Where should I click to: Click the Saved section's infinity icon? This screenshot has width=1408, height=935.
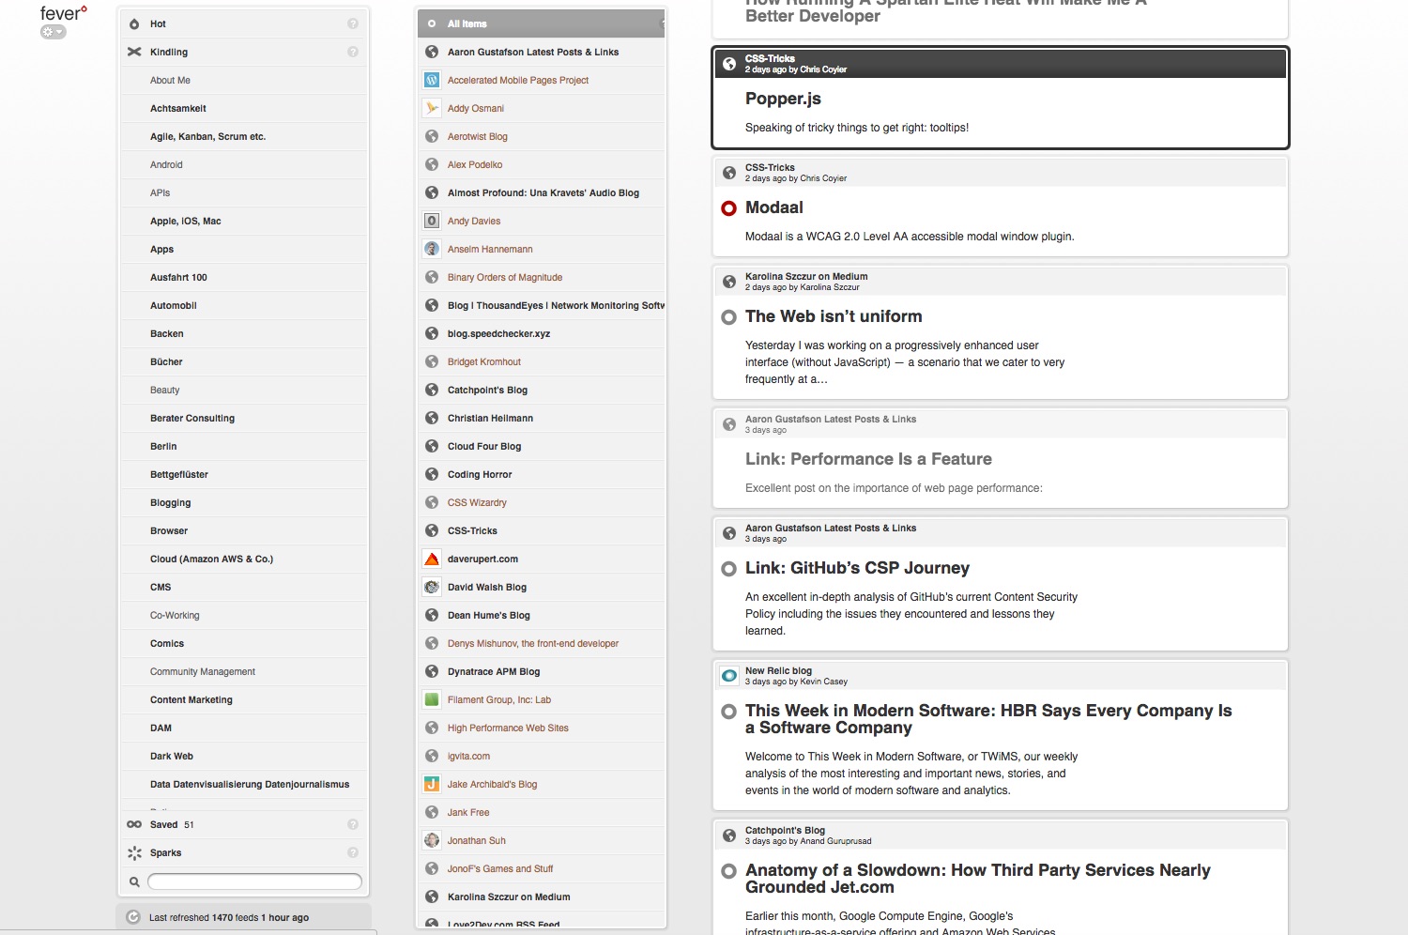(x=134, y=824)
